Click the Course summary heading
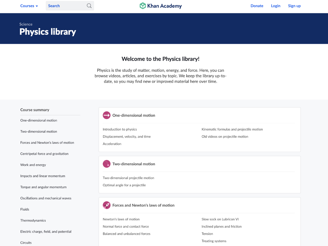This screenshot has height=246, width=328. pos(35,110)
